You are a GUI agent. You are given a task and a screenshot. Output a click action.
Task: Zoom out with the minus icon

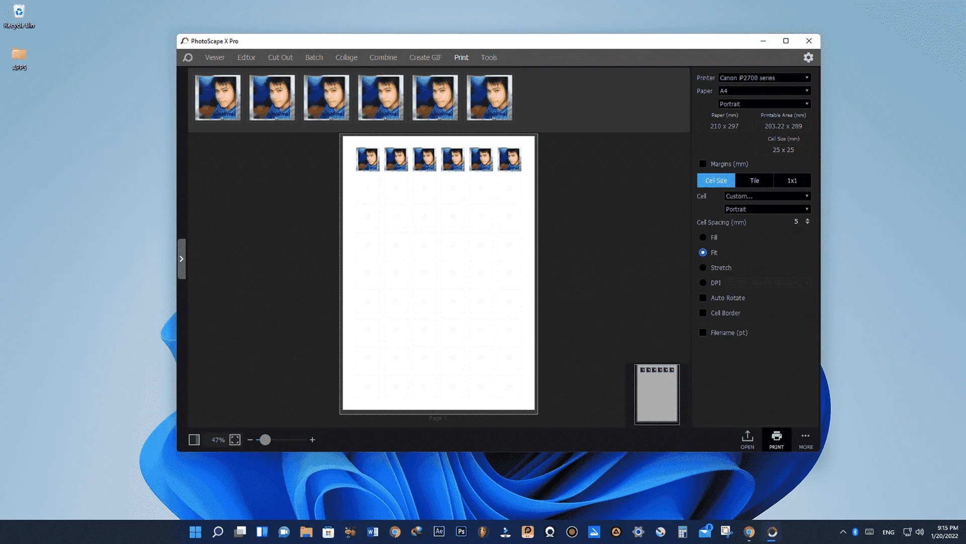click(250, 440)
